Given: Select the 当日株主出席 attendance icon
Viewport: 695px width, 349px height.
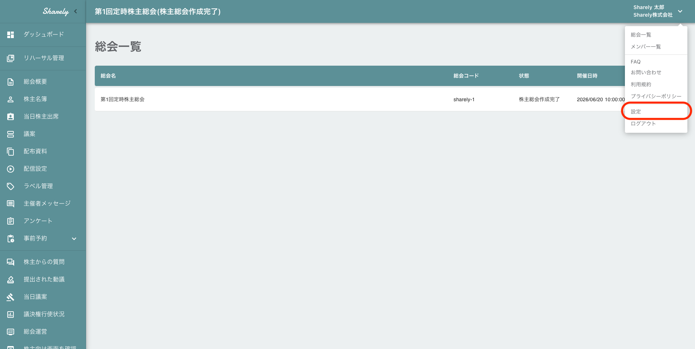Looking at the screenshot, I should pyautogui.click(x=10, y=116).
